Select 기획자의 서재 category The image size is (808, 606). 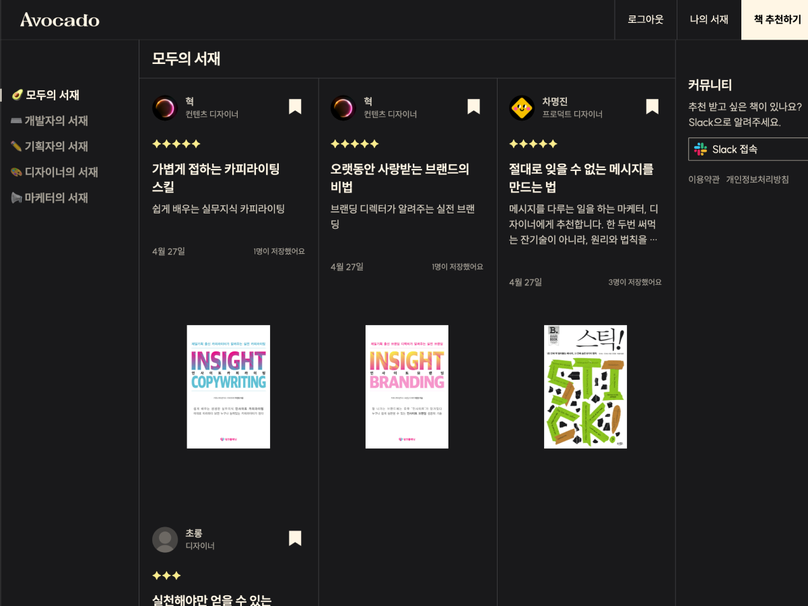point(57,146)
